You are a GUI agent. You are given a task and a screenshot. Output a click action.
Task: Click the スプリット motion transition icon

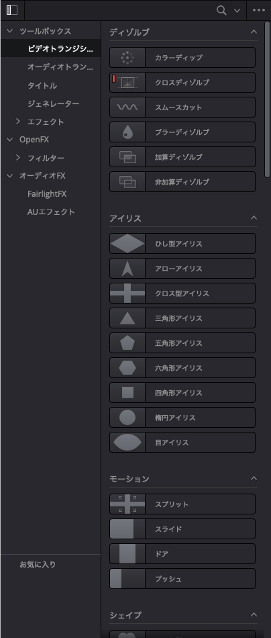point(127,504)
